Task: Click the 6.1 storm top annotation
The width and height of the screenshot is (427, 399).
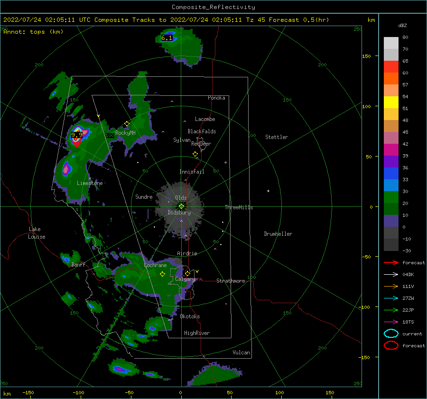Action: (167, 38)
